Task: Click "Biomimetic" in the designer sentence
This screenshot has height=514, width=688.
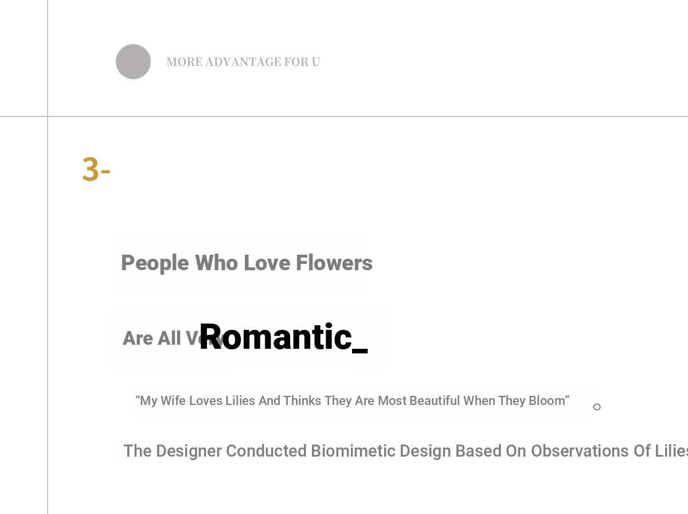Action: pos(353,451)
